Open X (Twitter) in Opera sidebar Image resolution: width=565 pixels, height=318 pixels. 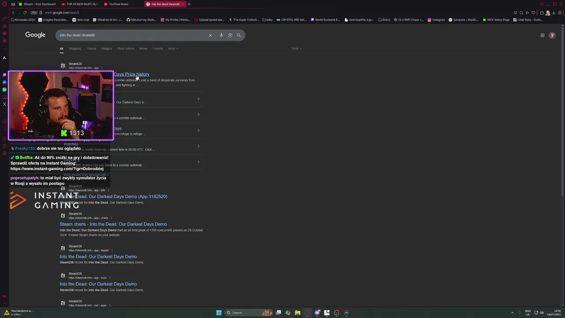point(4,104)
